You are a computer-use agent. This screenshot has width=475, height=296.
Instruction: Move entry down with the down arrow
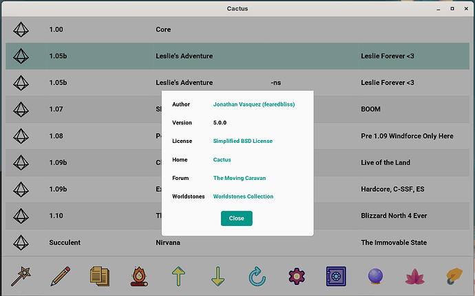[x=218, y=276]
